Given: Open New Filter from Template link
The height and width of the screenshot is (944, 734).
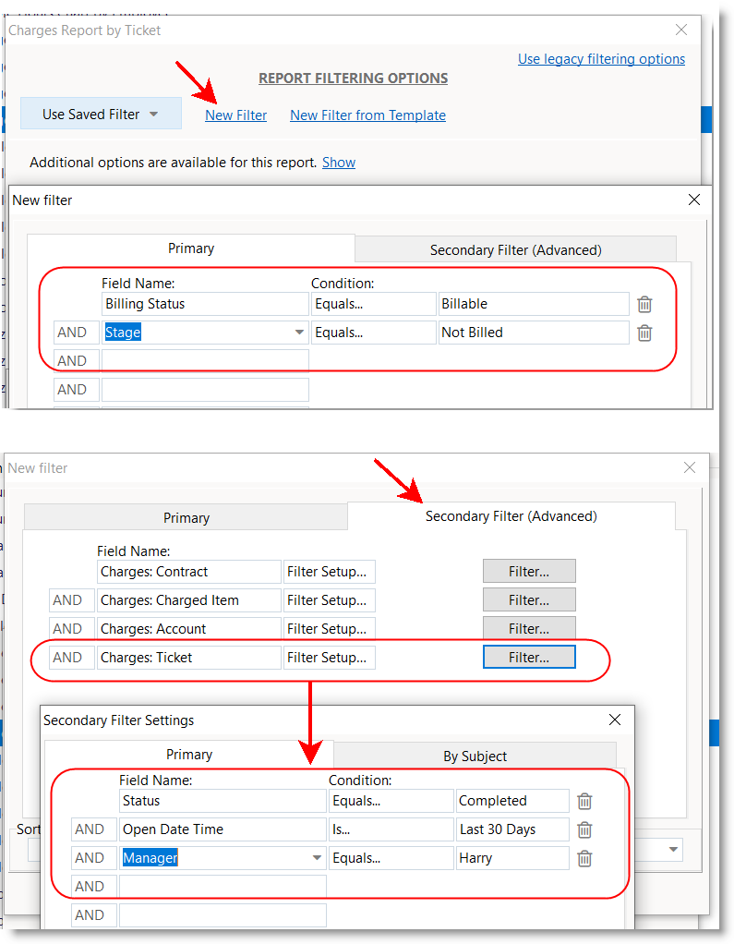Looking at the screenshot, I should point(367,115).
